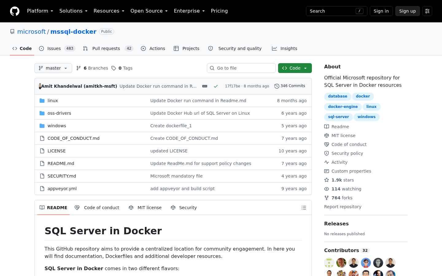Open commit 17f17be
Screen dimensions: 442x276
(x=233, y=86)
